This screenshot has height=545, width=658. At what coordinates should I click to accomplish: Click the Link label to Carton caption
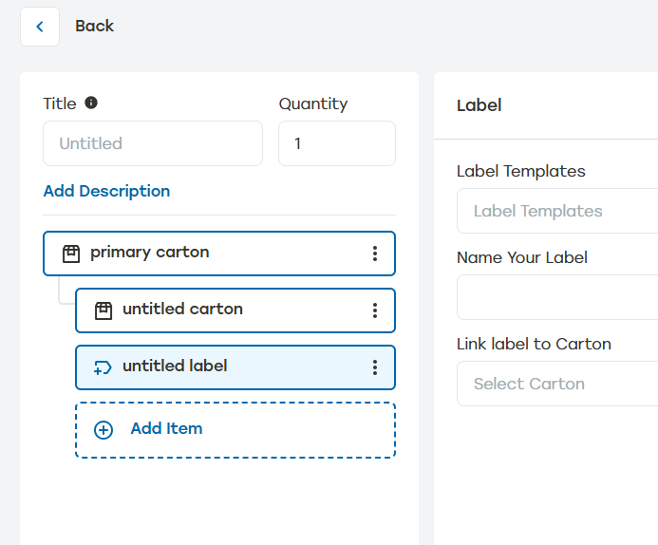click(534, 344)
